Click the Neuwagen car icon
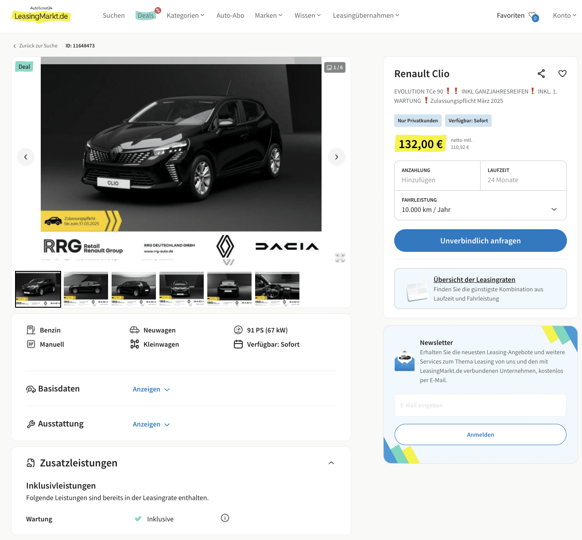 pyautogui.click(x=135, y=330)
